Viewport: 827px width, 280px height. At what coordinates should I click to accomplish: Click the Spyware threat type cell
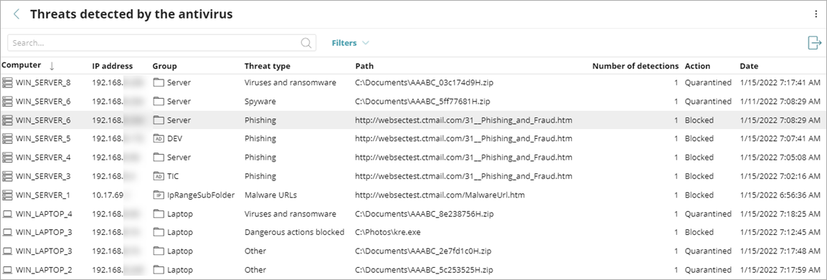[x=260, y=101]
